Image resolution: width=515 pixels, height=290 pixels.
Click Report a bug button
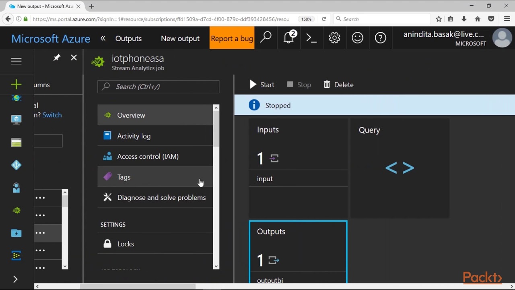[x=232, y=38]
